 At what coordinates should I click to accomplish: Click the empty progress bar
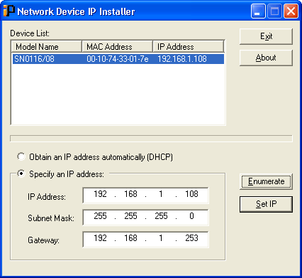(x=151, y=139)
